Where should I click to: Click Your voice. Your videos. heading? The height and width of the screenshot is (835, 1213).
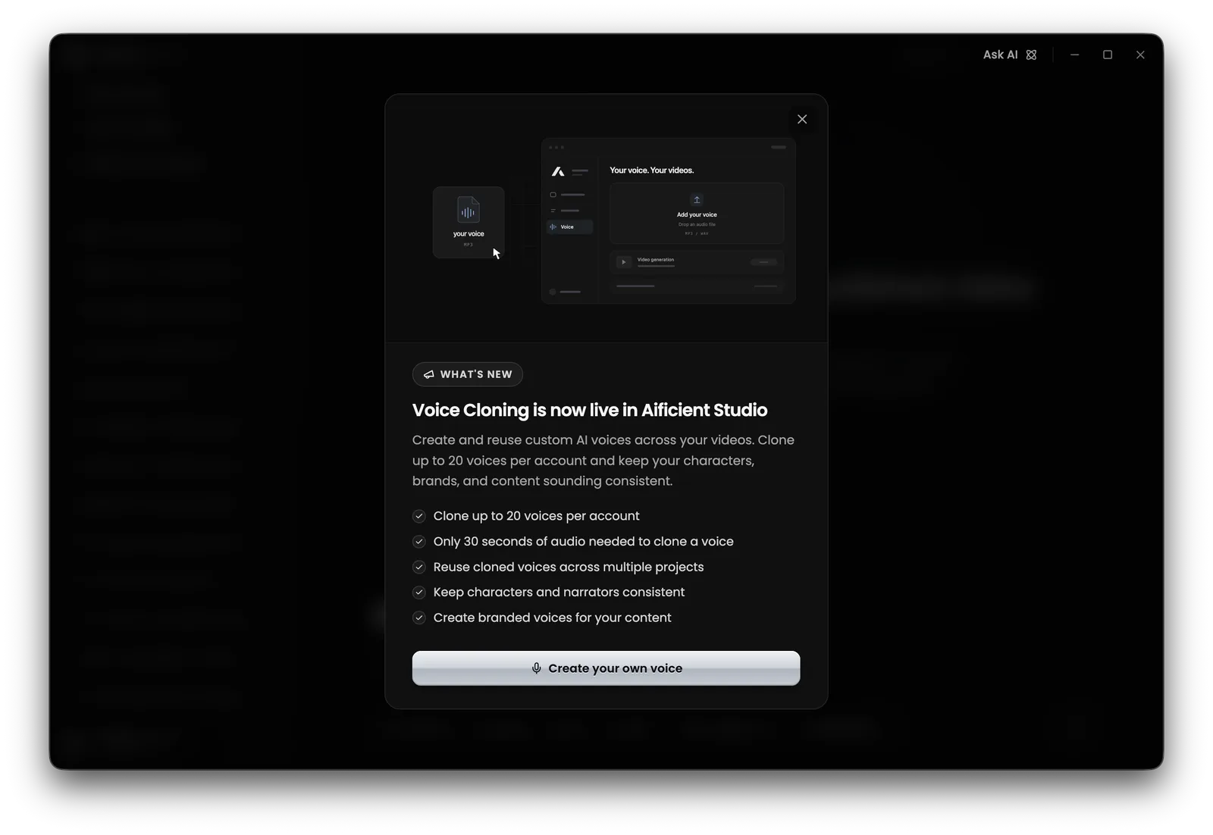pyautogui.click(x=652, y=170)
